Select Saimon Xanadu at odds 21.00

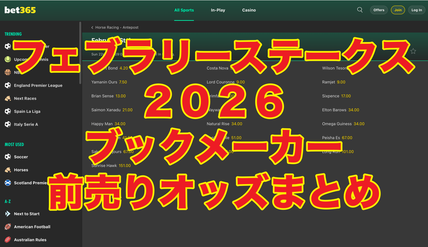click(x=112, y=110)
